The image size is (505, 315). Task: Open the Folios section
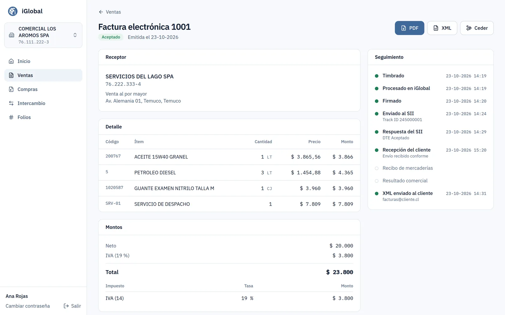coord(43,117)
